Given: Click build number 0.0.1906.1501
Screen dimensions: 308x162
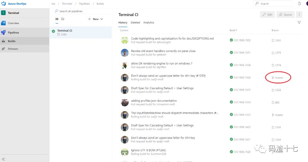Looking at the screenshot, I should [242, 53].
